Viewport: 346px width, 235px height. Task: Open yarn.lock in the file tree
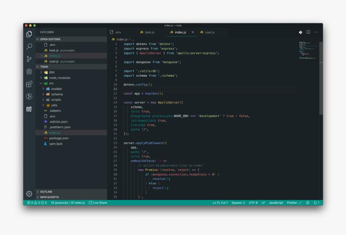click(71, 143)
